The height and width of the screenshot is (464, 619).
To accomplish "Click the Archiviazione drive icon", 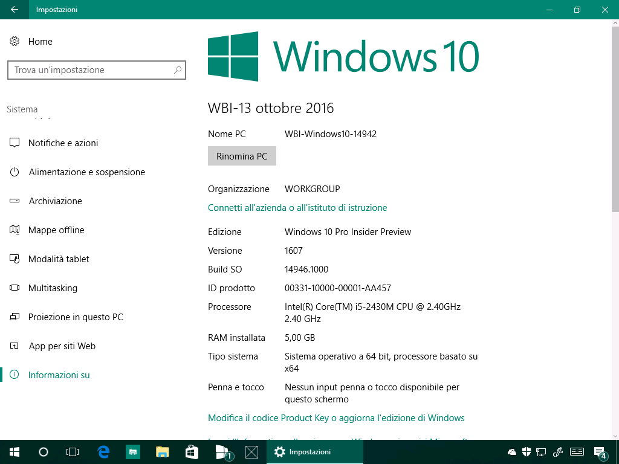I will [x=15, y=201].
